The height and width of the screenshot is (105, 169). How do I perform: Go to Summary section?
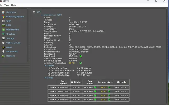click(11, 12)
